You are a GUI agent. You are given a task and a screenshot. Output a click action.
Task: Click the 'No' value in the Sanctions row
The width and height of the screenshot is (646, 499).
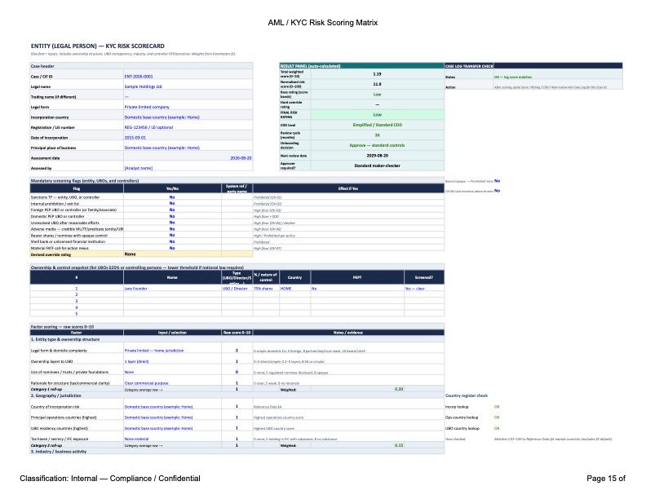coord(172,197)
